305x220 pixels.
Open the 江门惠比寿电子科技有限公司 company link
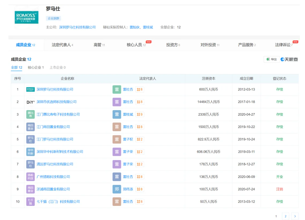click(x=58, y=114)
